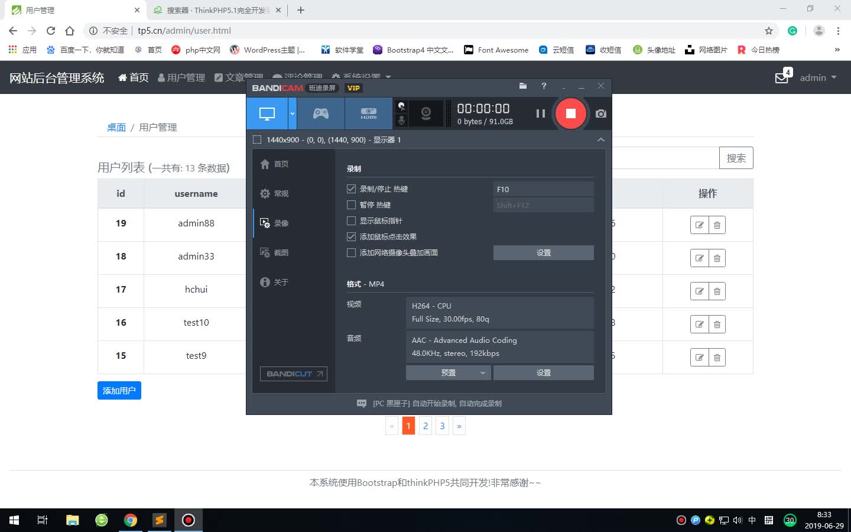851x532 pixels.
Task: Expand bookmarks overflow chevron
Action: (837, 50)
